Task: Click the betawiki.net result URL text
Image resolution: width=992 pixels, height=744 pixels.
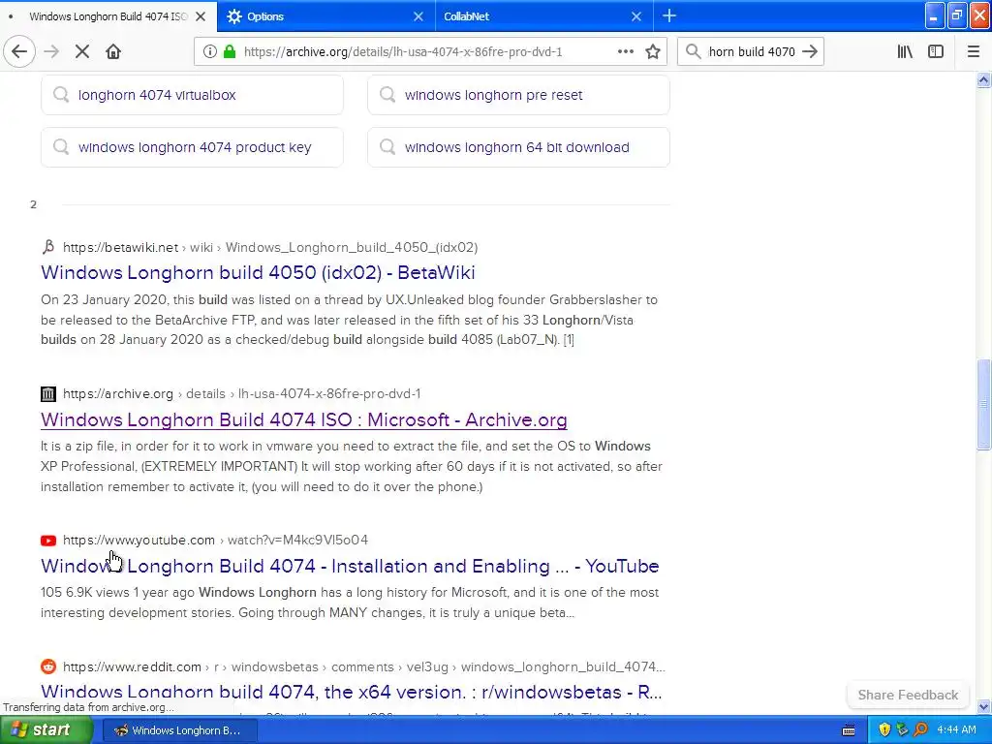Action: [x=270, y=247]
